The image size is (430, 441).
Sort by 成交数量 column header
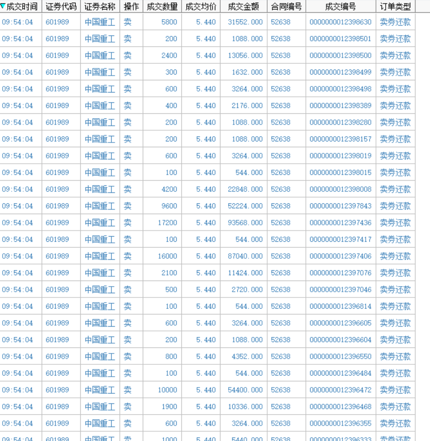click(x=162, y=7)
